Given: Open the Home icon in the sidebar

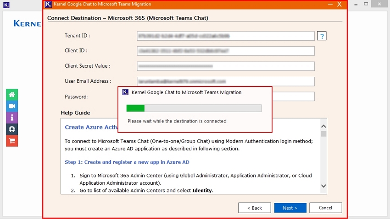Looking at the screenshot, I should pyautogui.click(x=12, y=94).
